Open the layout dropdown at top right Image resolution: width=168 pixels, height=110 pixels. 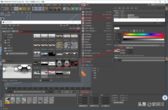(x=158, y=5)
